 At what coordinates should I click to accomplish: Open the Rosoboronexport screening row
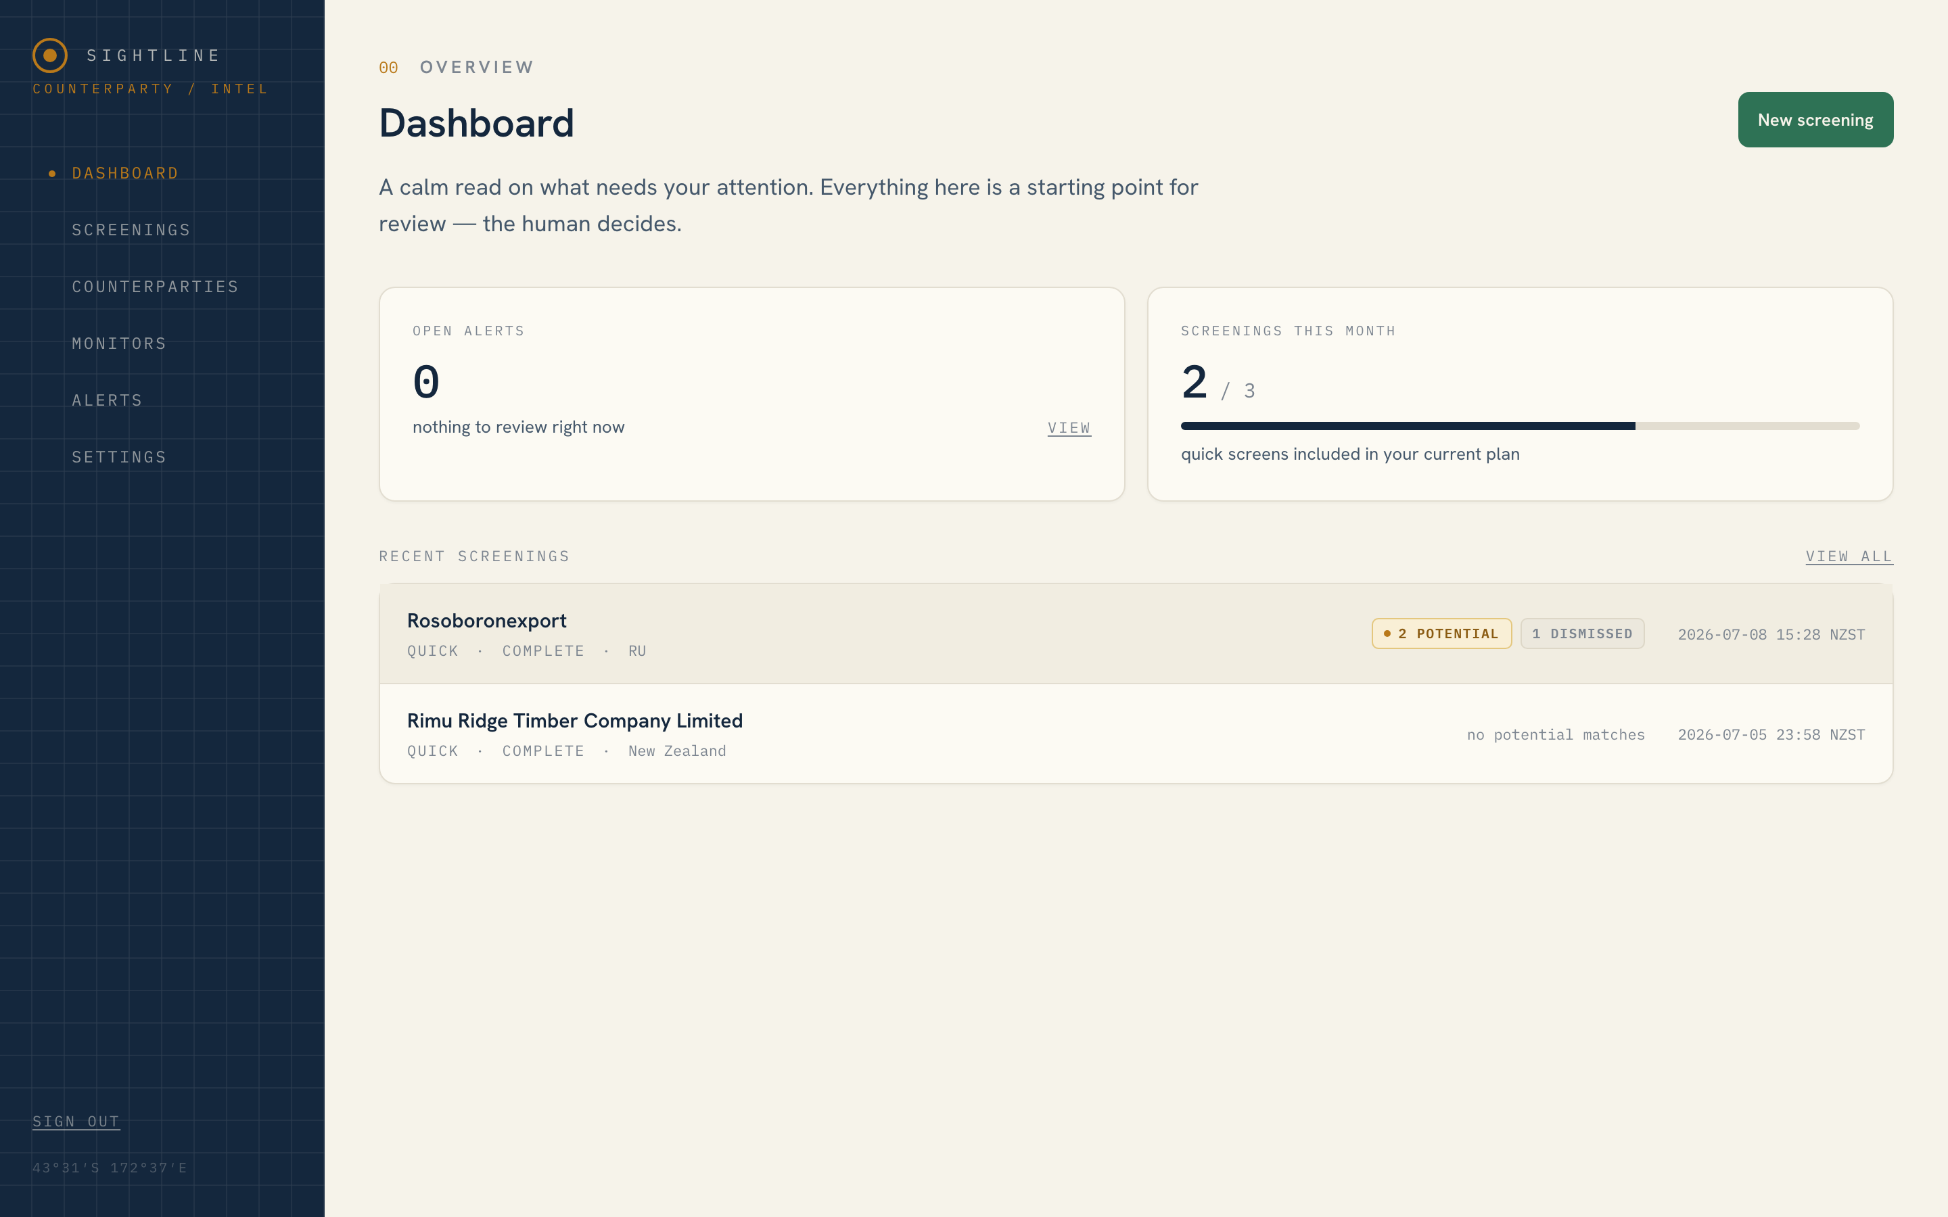click(x=1136, y=634)
